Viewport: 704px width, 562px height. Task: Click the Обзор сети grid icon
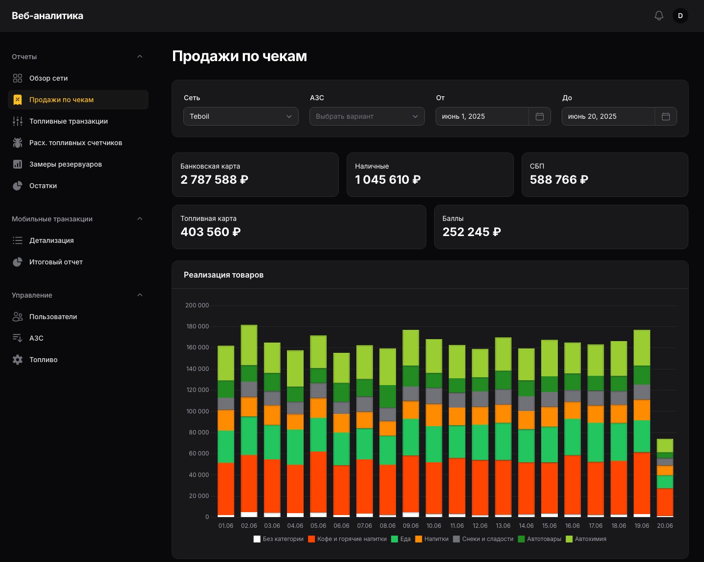click(18, 78)
